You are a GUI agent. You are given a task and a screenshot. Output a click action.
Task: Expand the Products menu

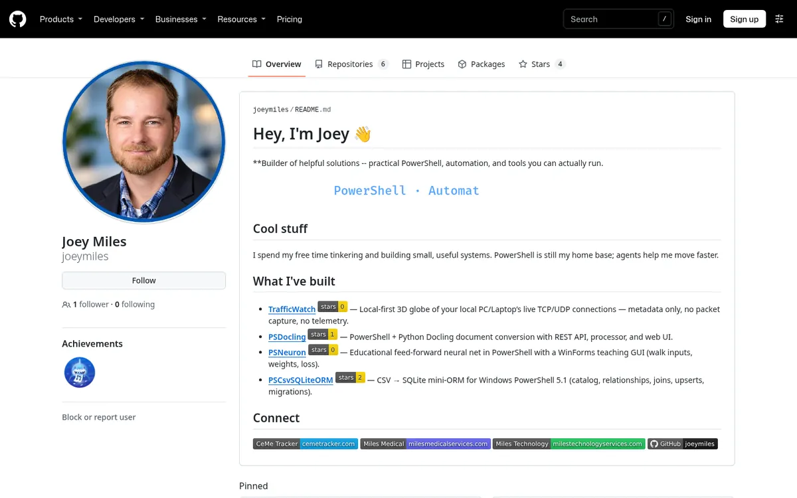point(61,19)
